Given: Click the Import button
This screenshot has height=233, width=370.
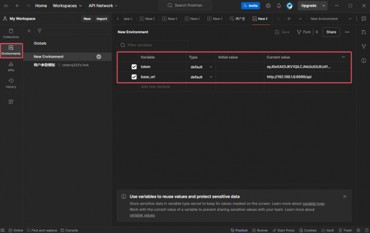Looking at the screenshot, I should tap(102, 19).
